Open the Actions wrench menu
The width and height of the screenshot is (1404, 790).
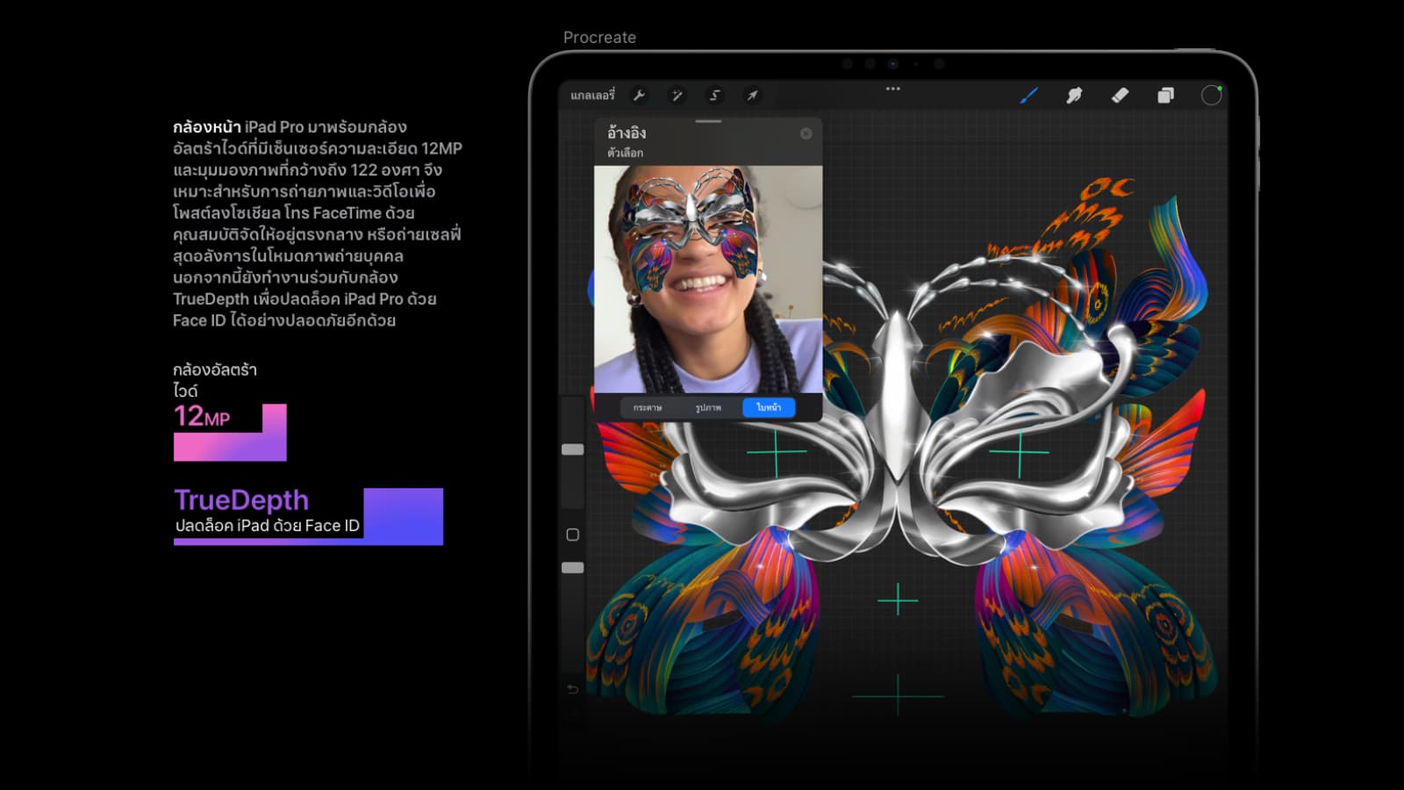640,96
